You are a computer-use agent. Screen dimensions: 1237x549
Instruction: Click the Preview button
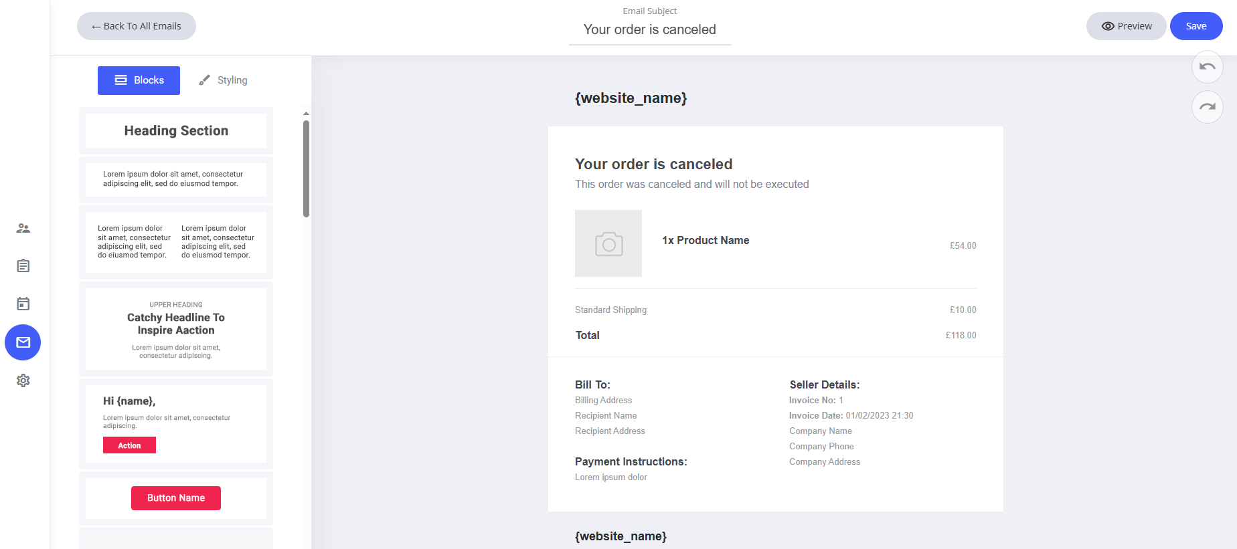[1126, 26]
